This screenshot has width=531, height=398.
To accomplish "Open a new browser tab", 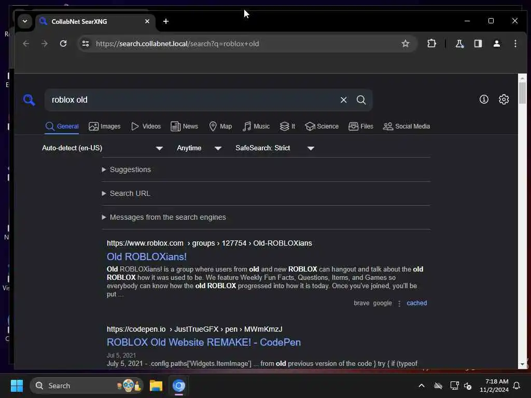I will (x=166, y=21).
